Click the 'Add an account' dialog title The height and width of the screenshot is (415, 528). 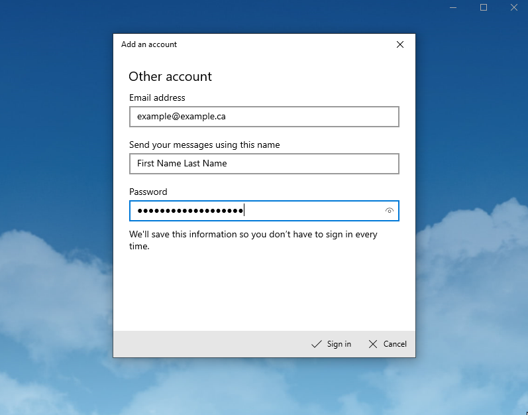coord(149,44)
